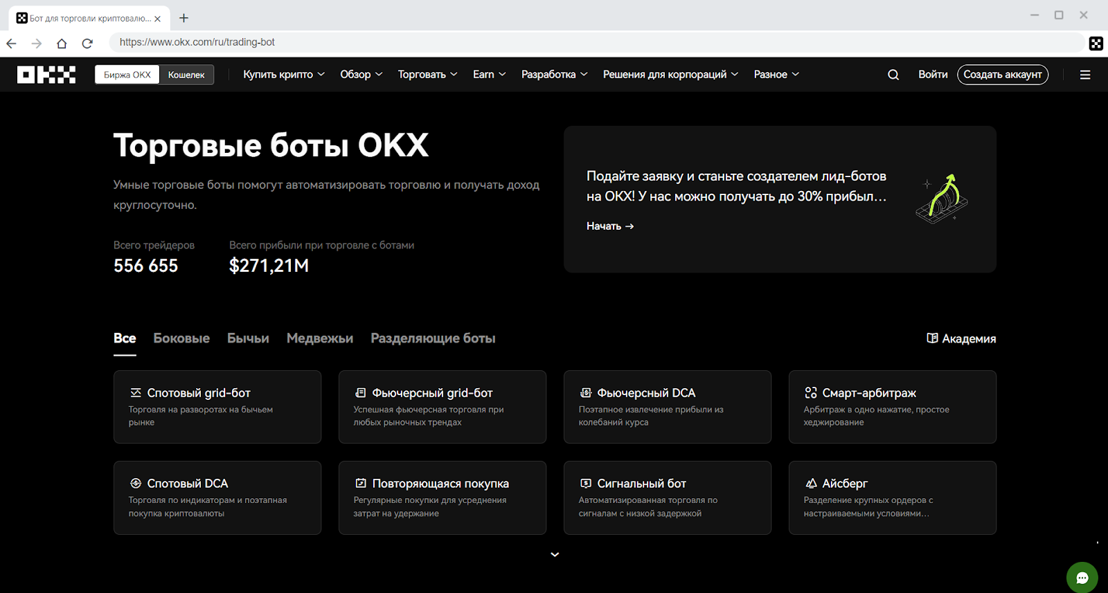Screen dimensions: 1108x593
Task: Open the Сигнальный бот card title
Action: tap(642, 483)
